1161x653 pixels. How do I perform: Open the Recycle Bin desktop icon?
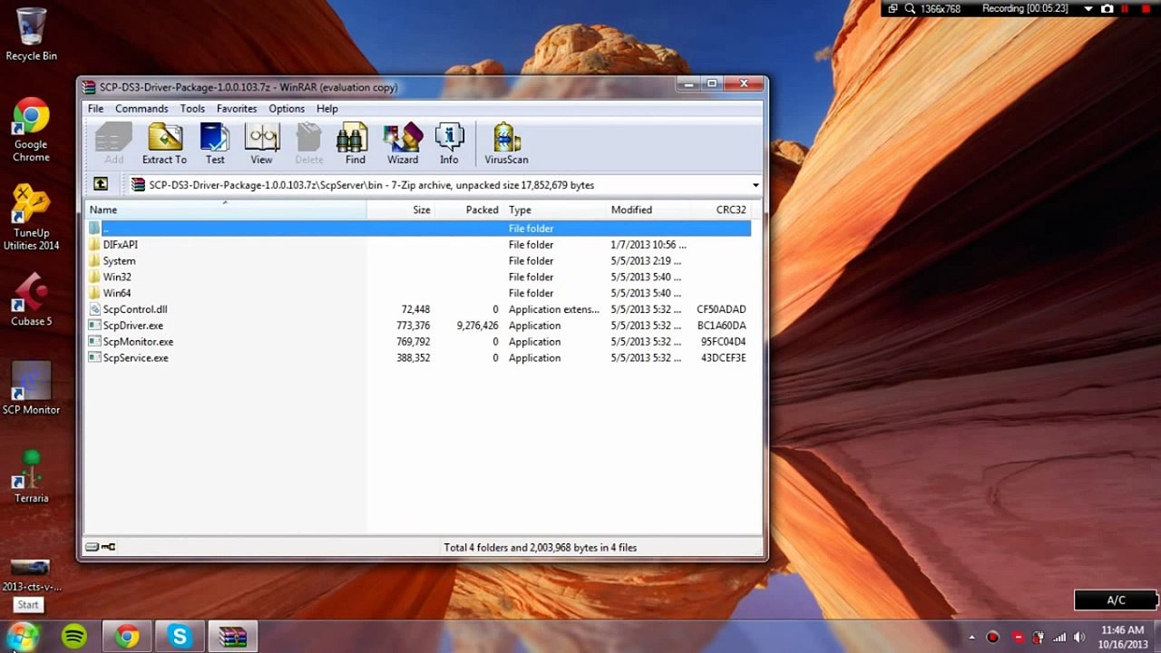click(x=31, y=34)
